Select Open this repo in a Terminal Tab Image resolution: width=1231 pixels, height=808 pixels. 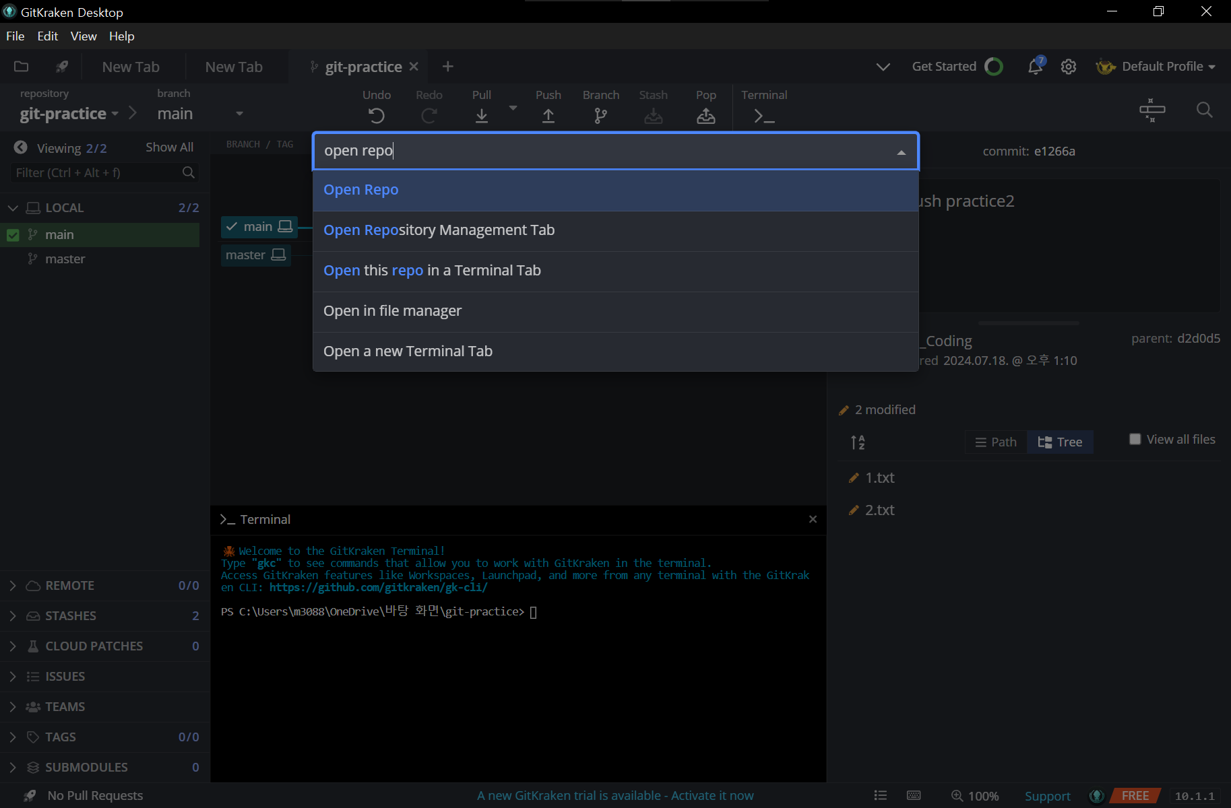616,271
